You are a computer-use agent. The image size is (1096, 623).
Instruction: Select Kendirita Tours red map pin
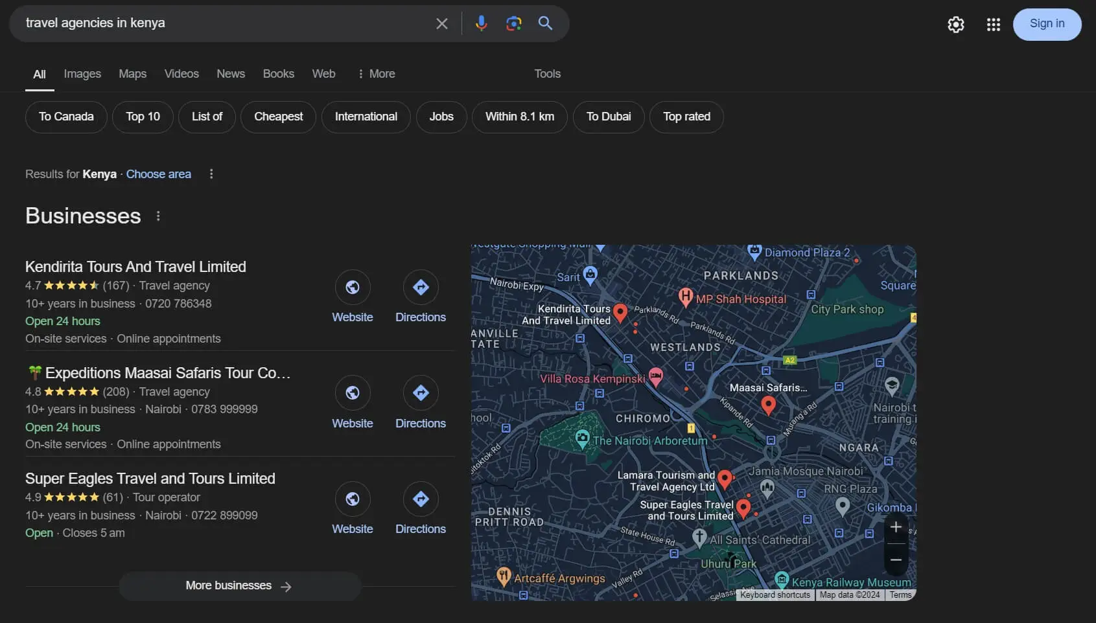click(620, 313)
